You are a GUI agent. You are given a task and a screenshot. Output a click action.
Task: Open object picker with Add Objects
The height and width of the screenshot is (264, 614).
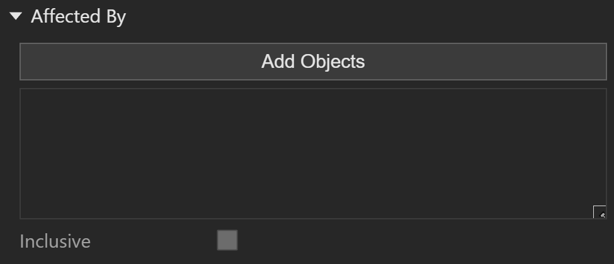[x=313, y=62]
